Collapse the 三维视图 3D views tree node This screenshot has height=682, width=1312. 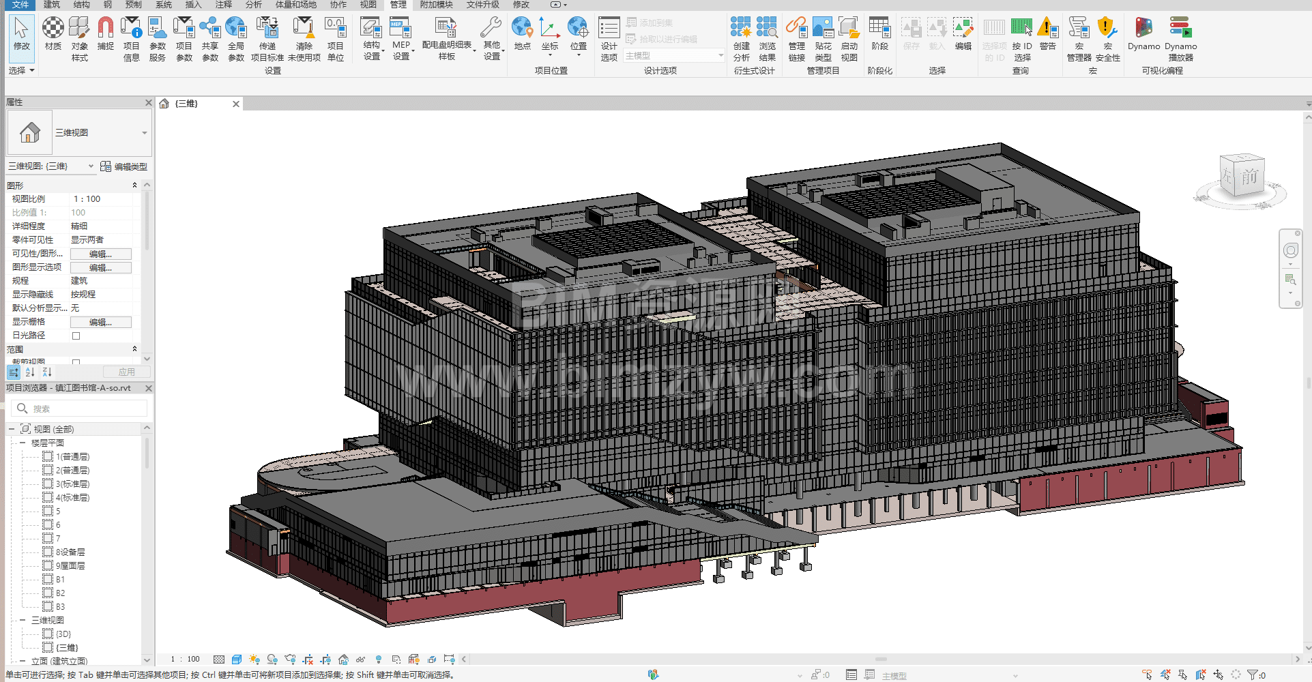[x=23, y=621]
